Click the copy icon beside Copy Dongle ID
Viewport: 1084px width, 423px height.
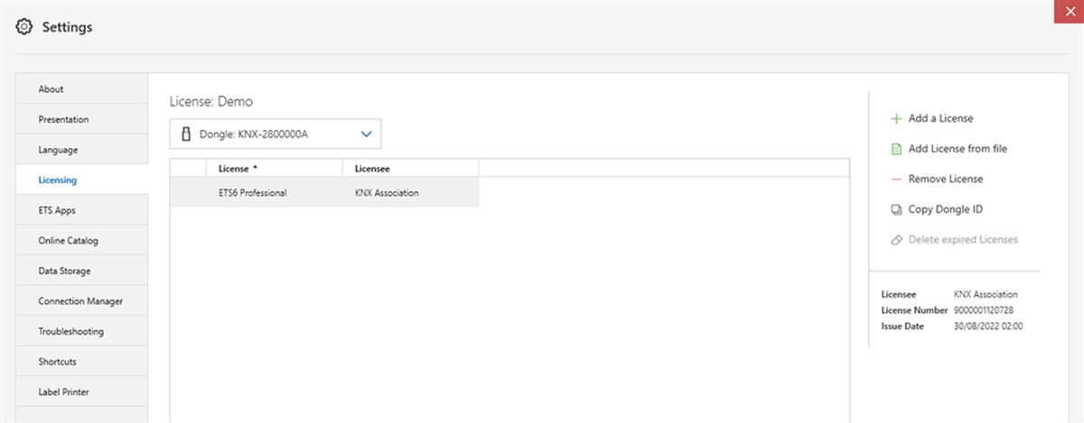pyautogui.click(x=896, y=209)
